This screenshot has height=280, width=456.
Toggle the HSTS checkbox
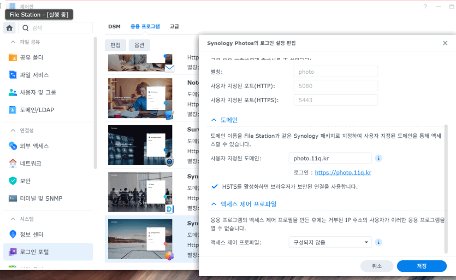tap(215, 186)
